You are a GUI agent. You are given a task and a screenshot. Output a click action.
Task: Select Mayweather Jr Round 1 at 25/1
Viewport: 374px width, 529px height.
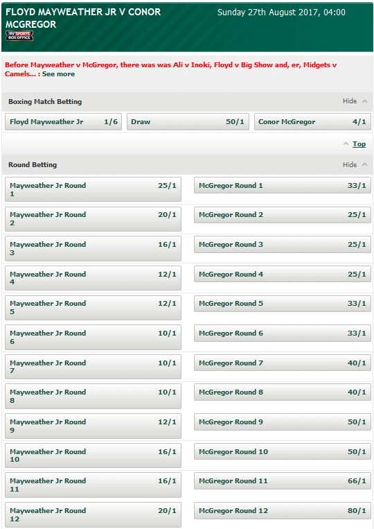point(93,189)
